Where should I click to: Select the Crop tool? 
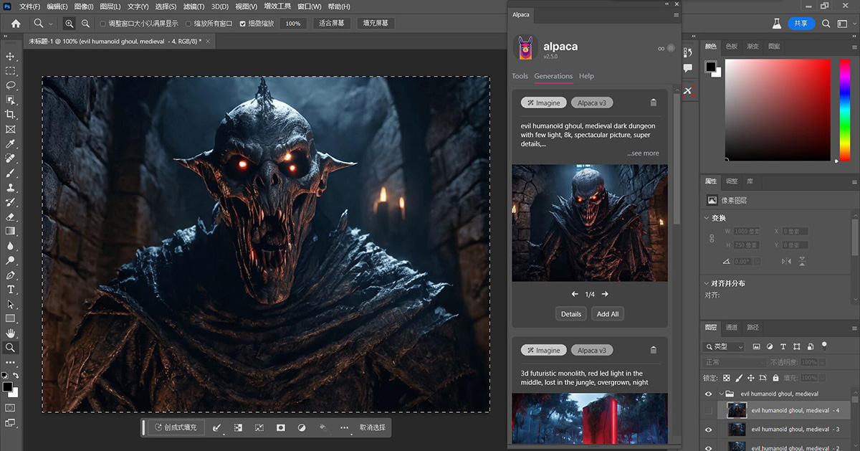coord(10,114)
